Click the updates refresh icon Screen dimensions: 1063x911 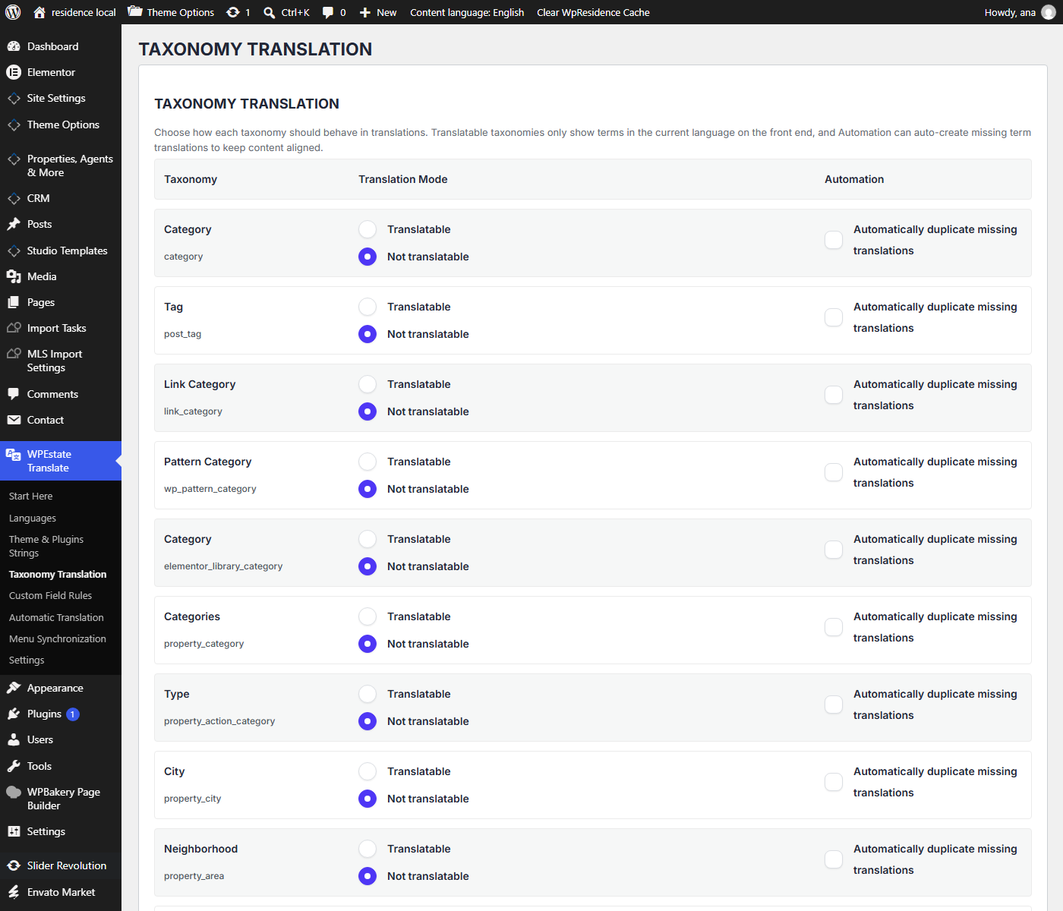click(x=233, y=12)
